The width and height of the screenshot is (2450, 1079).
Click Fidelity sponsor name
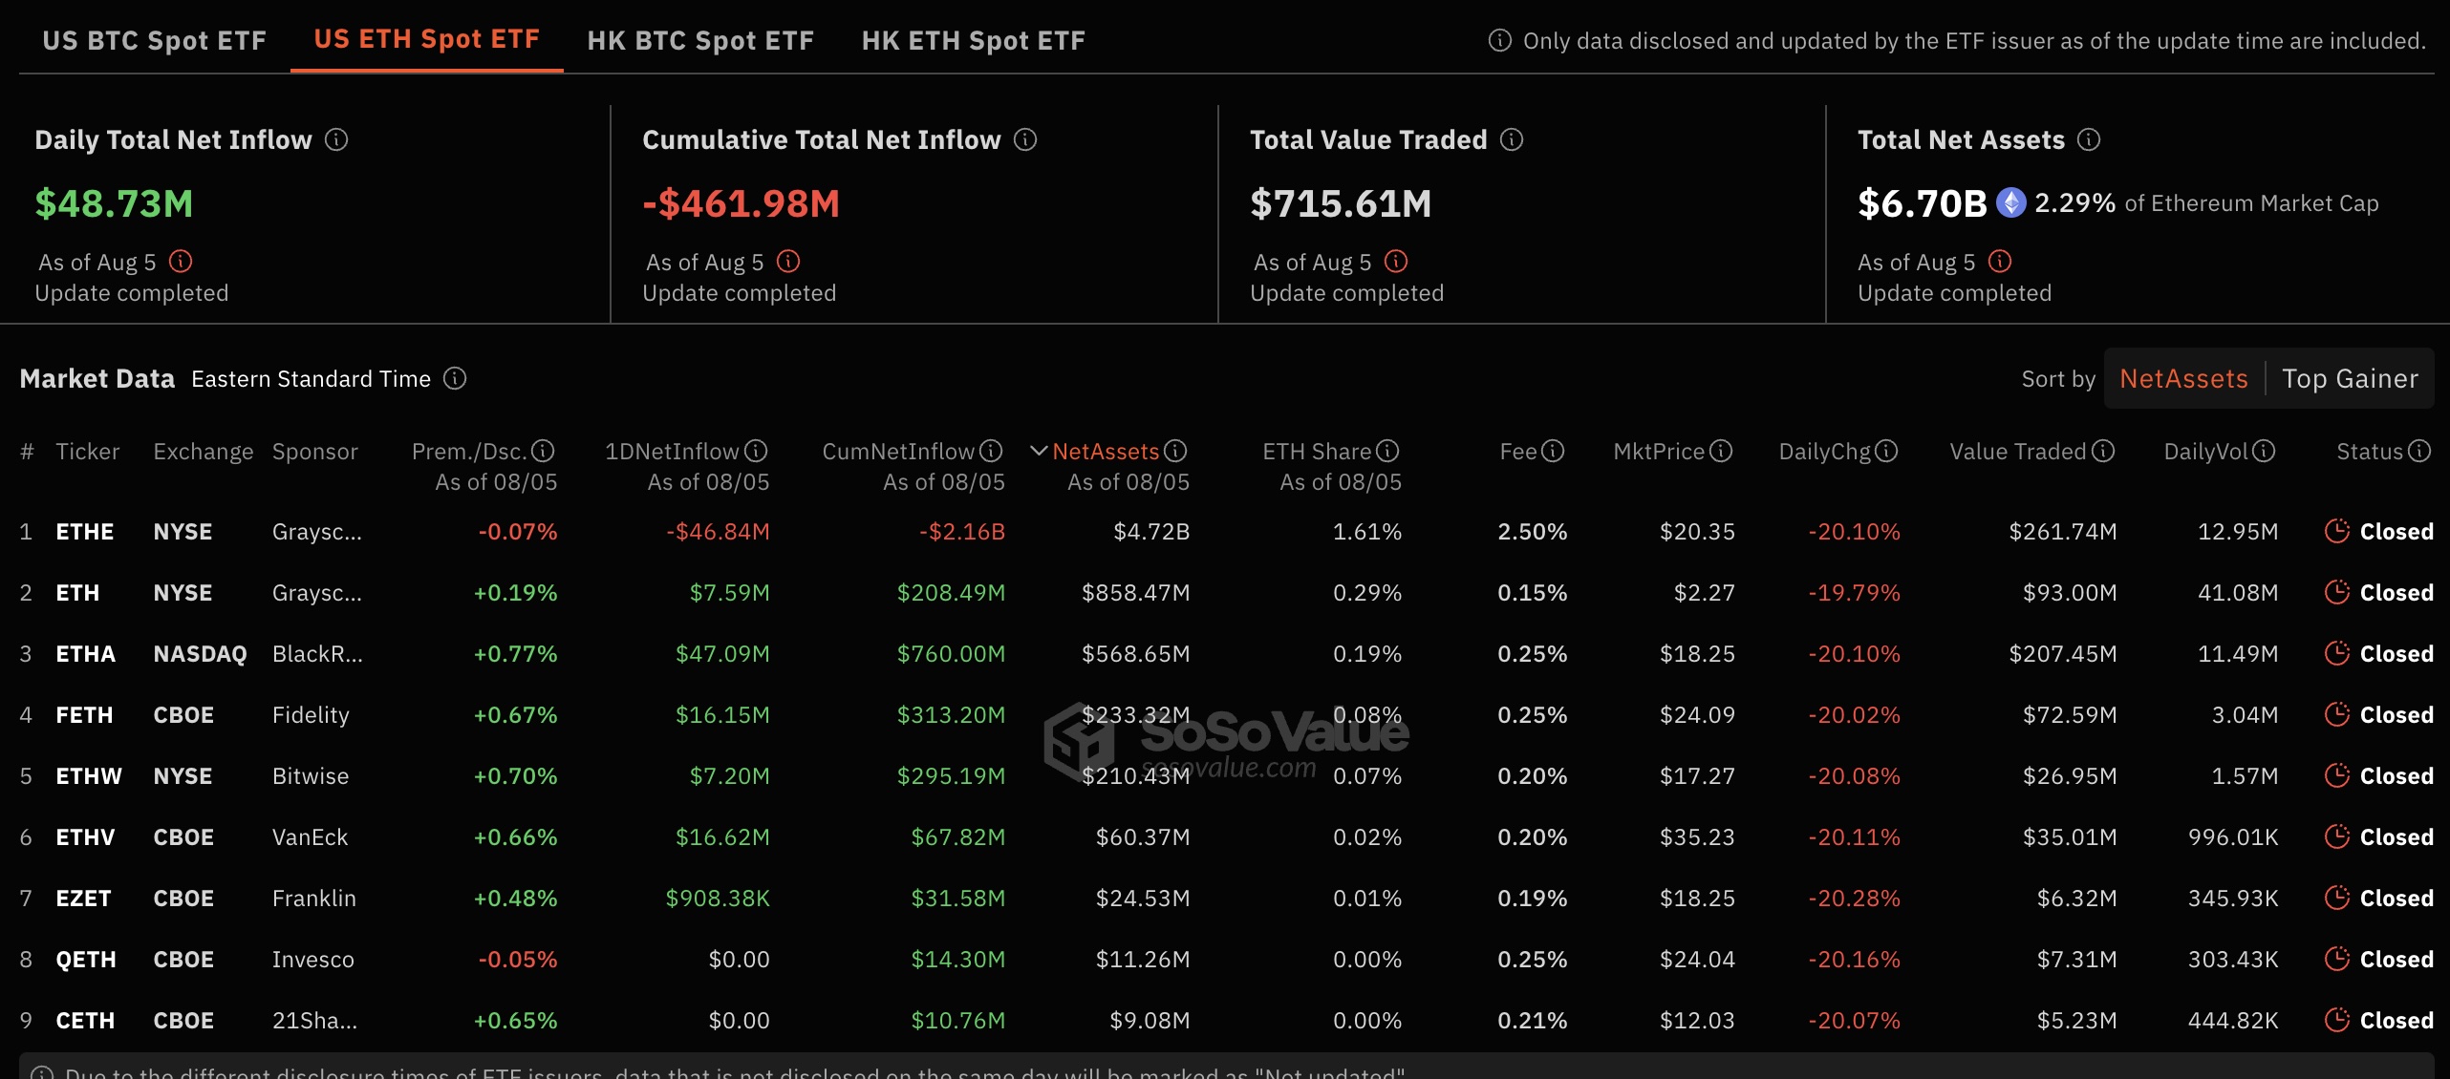(311, 715)
